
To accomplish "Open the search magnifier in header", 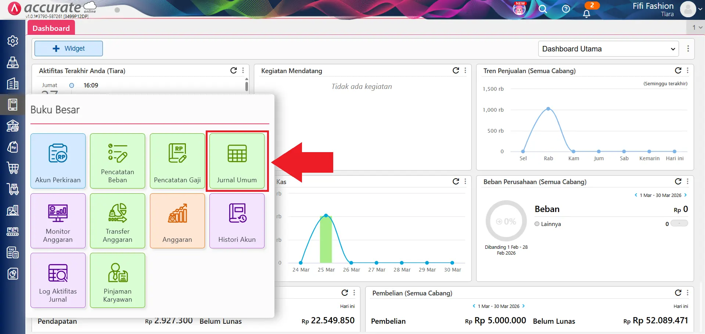I will tap(543, 9).
